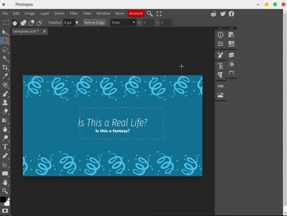This screenshot has height=216, width=287.
Task: Open the image gallery panel icon
Action: click(x=220, y=95)
